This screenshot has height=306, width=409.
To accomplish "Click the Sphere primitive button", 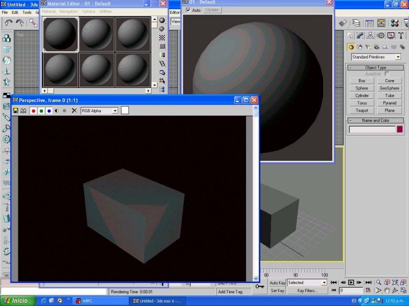I will (x=362, y=88).
